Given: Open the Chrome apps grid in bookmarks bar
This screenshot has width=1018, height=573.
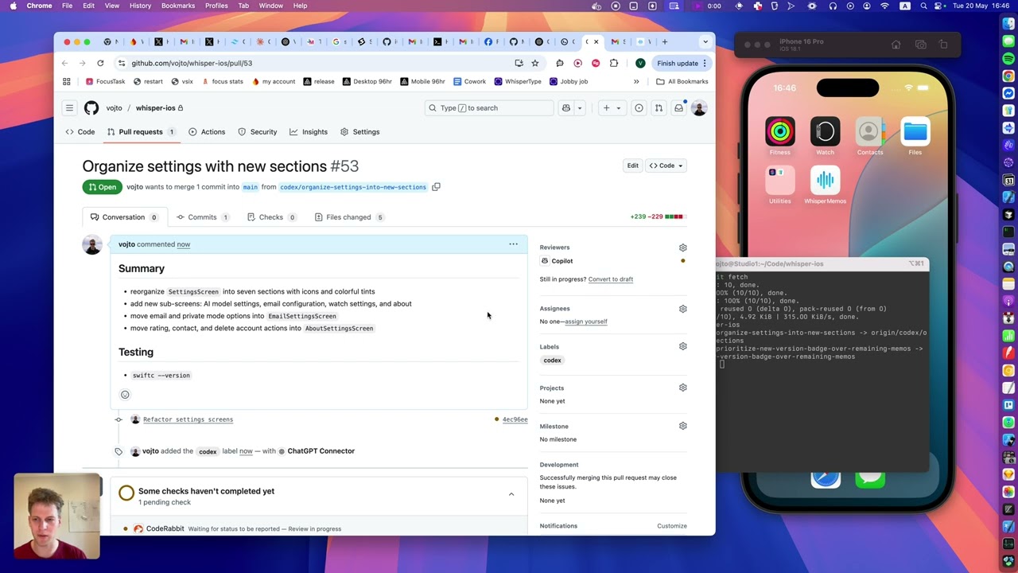Looking at the screenshot, I should tap(67, 82).
